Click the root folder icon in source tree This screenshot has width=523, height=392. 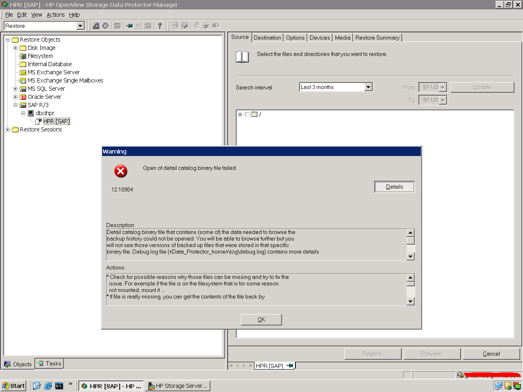tap(254, 114)
